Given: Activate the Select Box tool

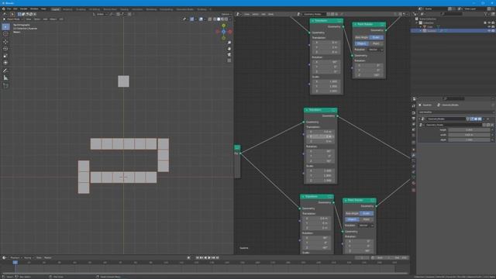Looking at the screenshot, I should (5, 27).
